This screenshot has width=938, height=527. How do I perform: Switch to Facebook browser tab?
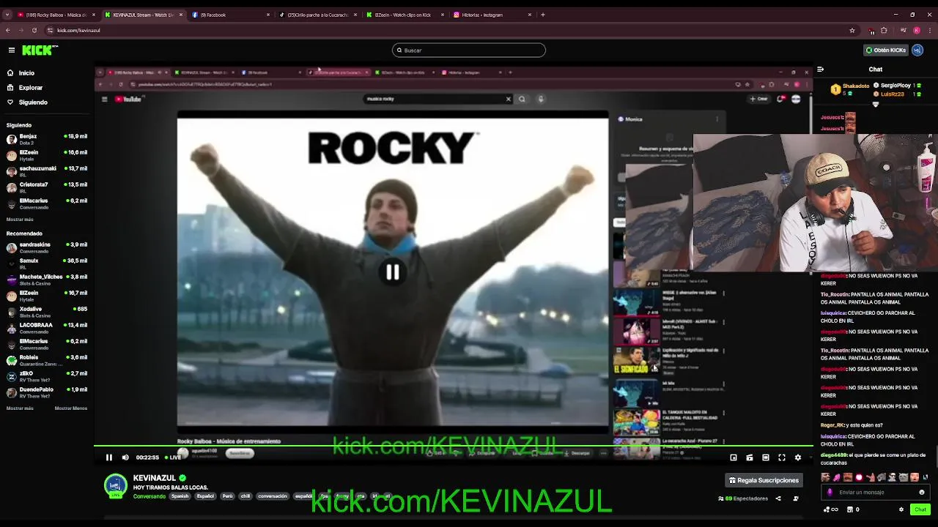coord(231,15)
